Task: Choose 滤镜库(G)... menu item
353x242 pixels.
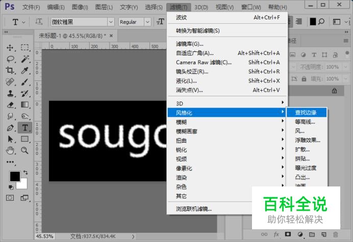Action: click(x=227, y=44)
